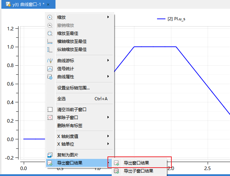Click the blue legend line swatch
230x176 pixels.
[161, 19]
